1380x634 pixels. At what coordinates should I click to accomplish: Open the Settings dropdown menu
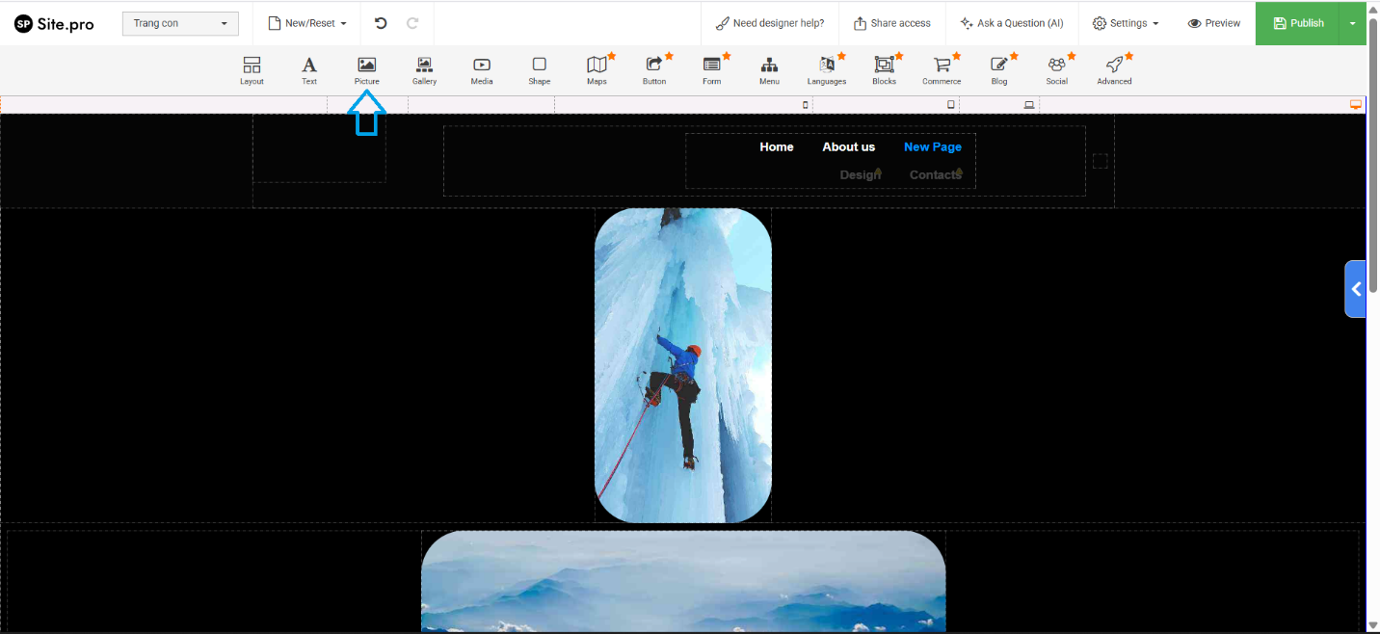click(x=1125, y=23)
